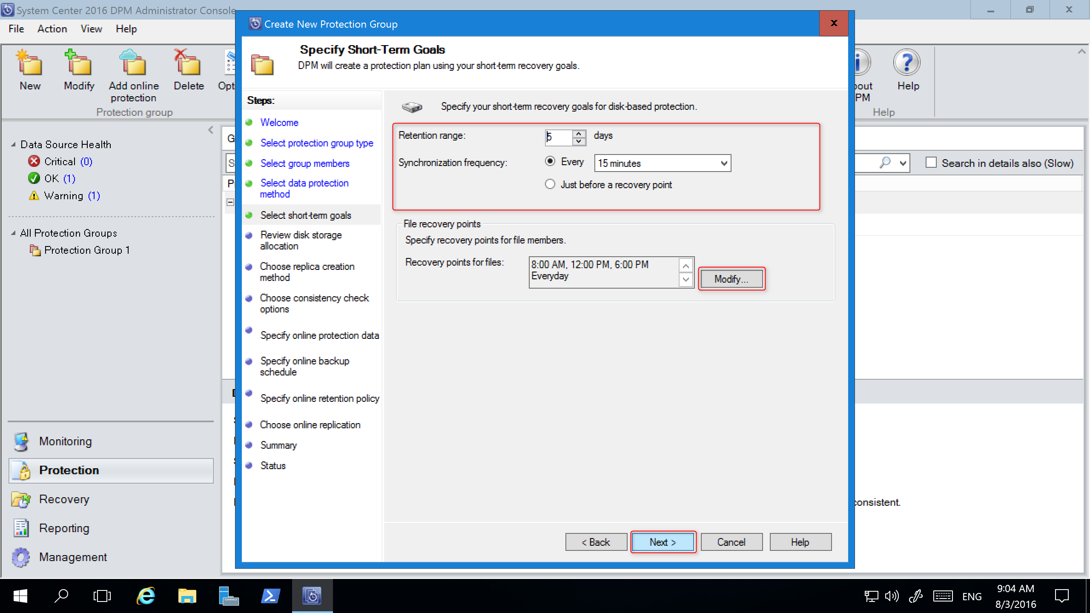Edit the retention range days input field
The width and height of the screenshot is (1090, 613).
click(559, 135)
